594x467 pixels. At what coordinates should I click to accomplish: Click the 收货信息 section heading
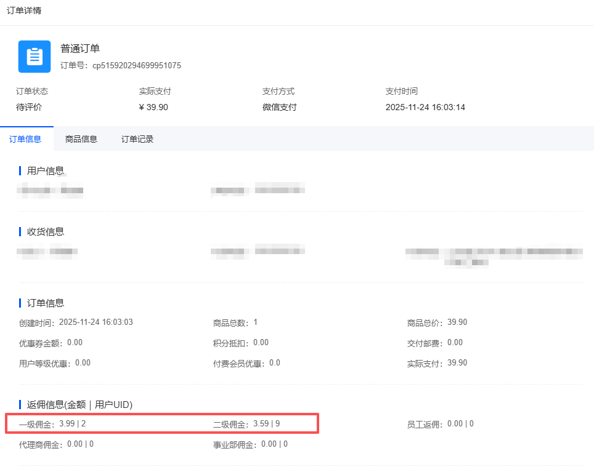(46, 231)
